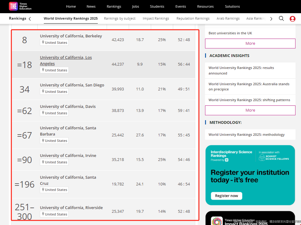Switch to Impact Rankings tab

coord(156,19)
